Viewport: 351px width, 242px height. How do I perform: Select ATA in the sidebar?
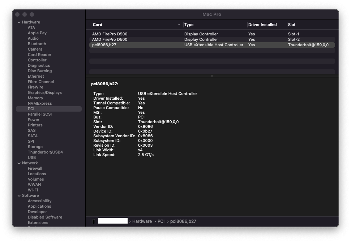(x=31, y=27)
